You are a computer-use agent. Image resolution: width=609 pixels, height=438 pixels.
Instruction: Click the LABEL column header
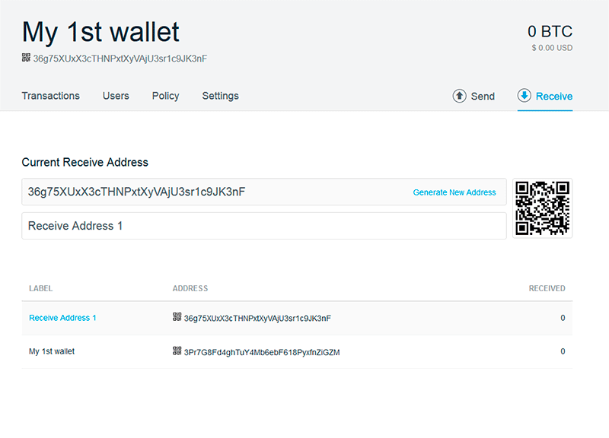tap(41, 288)
